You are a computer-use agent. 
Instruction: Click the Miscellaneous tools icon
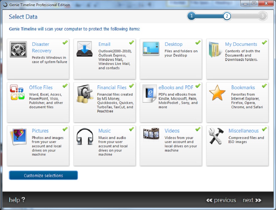click(216, 136)
